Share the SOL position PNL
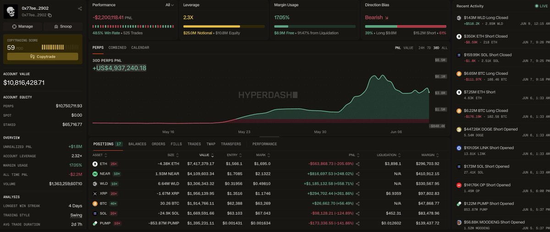This screenshot has width=550, height=232. (x=357, y=213)
